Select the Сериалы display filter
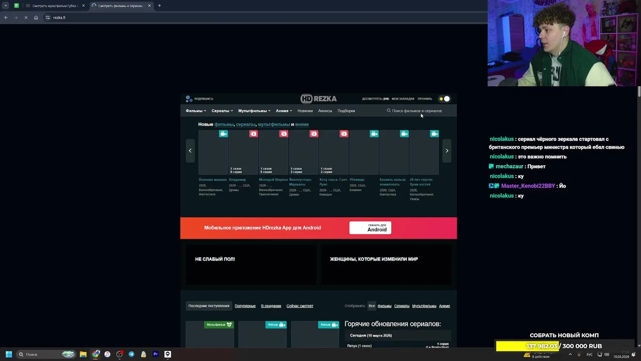The image size is (641, 361). [402, 306]
